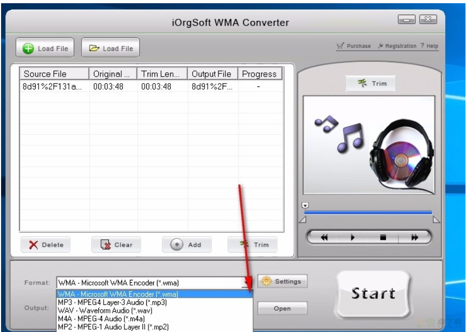Click the Settings gear button
466x332 pixels.
click(282, 281)
